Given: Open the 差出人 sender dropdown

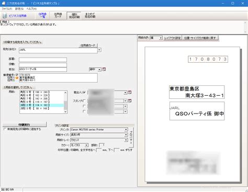Looking at the screenshot, I should click(x=126, y=93).
